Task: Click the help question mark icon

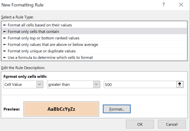Action: [x=163, y=5]
